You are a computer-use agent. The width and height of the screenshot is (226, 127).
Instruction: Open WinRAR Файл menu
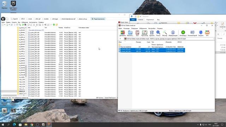click(x=120, y=28)
